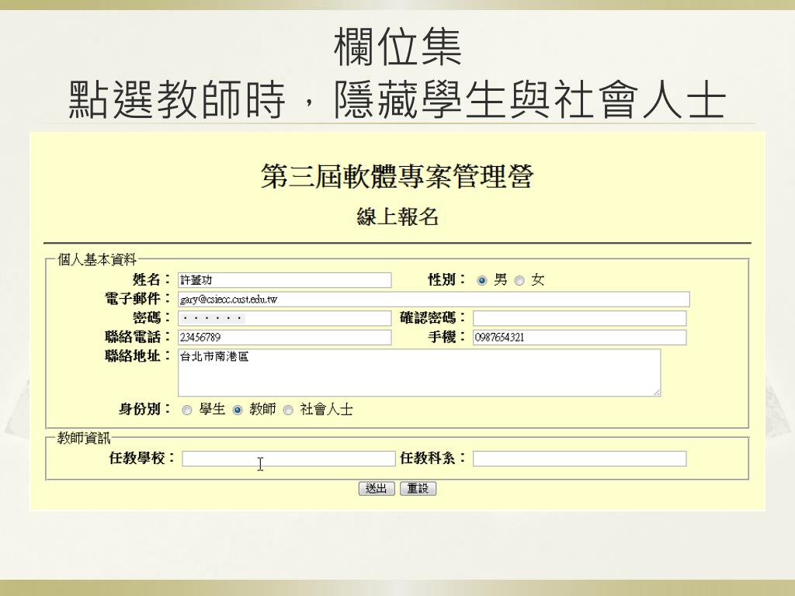The height and width of the screenshot is (596, 795).
Task: Click the 教師資訊 fieldset legend
Action: click(x=84, y=438)
